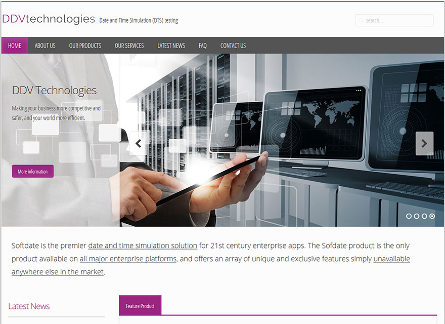Click the DDVtechnologies logo
This screenshot has width=445, height=324.
(49, 19)
